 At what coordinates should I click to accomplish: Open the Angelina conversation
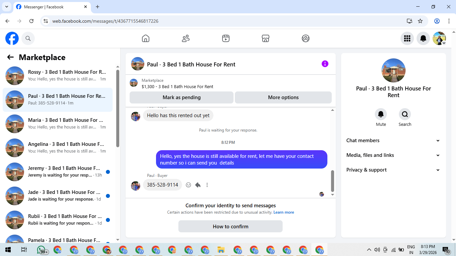tap(57, 148)
